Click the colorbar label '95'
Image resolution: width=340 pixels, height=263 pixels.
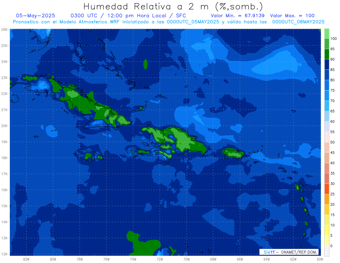coord(333,49)
